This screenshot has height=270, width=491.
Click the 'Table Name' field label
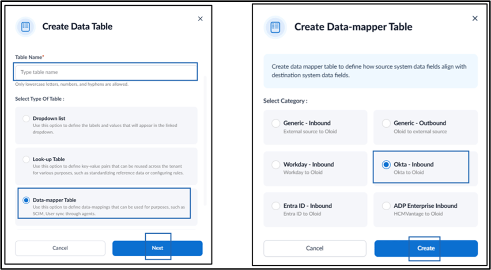click(x=30, y=57)
